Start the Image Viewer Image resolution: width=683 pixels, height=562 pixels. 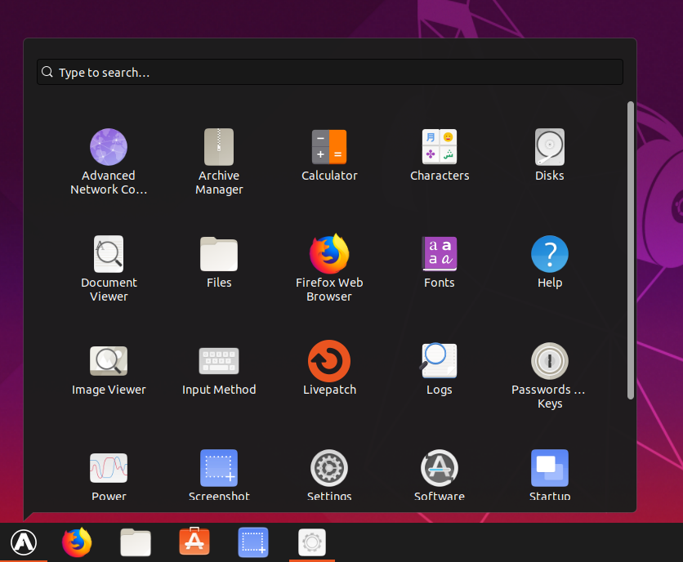pos(109,361)
